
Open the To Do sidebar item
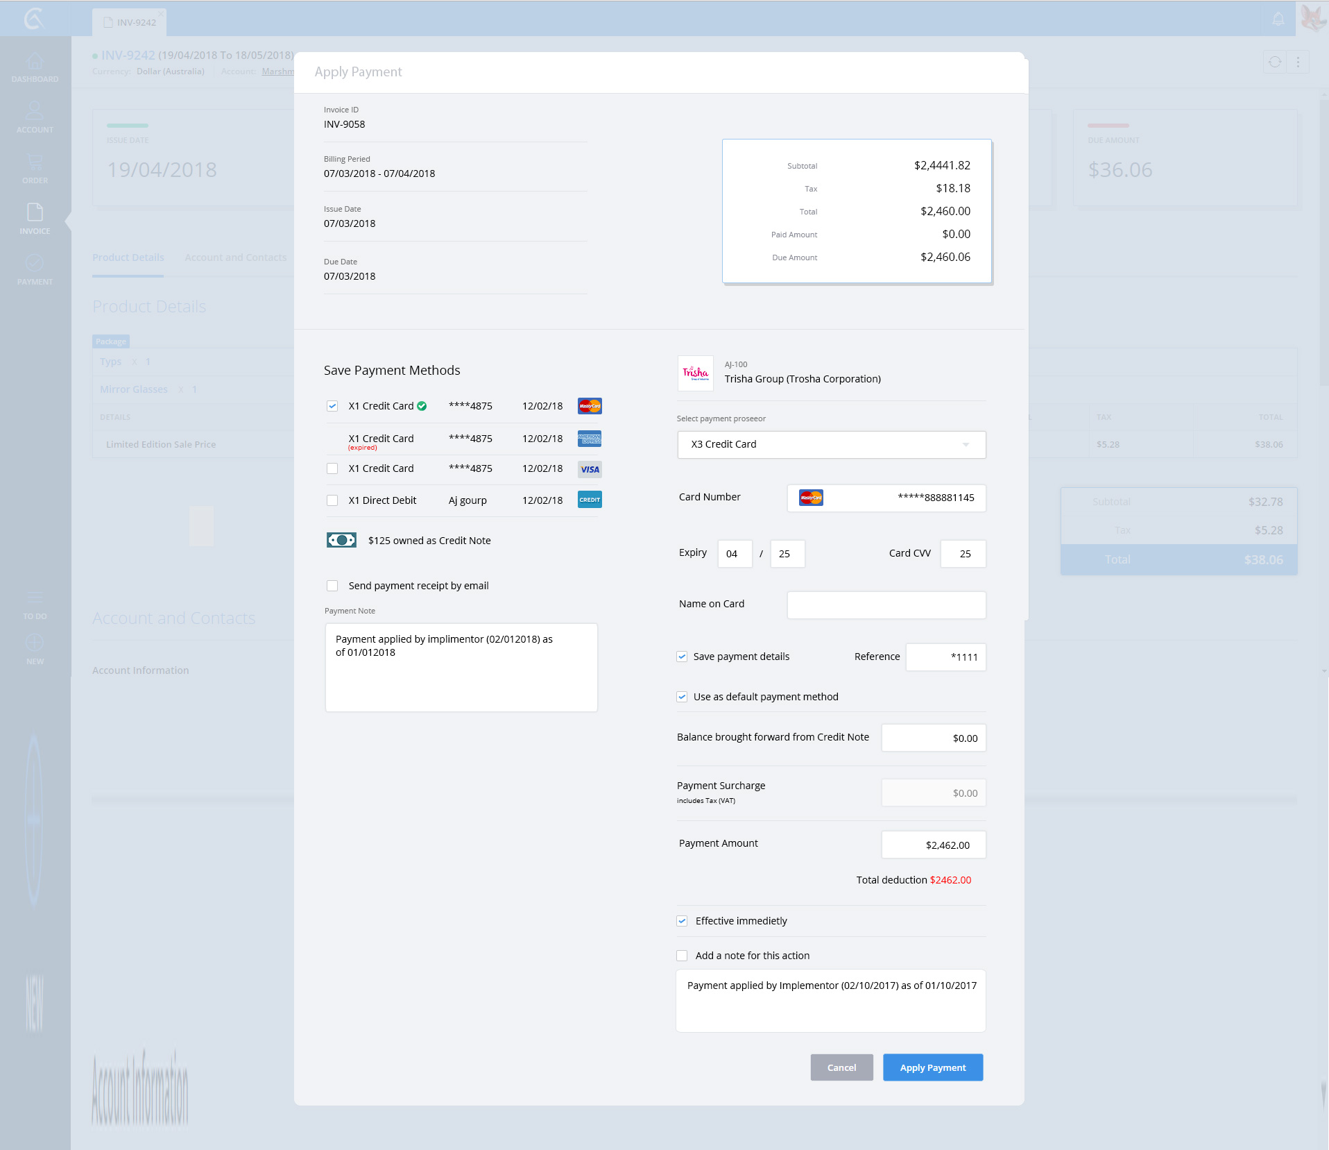(35, 604)
